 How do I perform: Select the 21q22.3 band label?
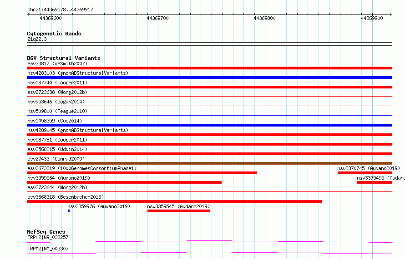click(37, 39)
